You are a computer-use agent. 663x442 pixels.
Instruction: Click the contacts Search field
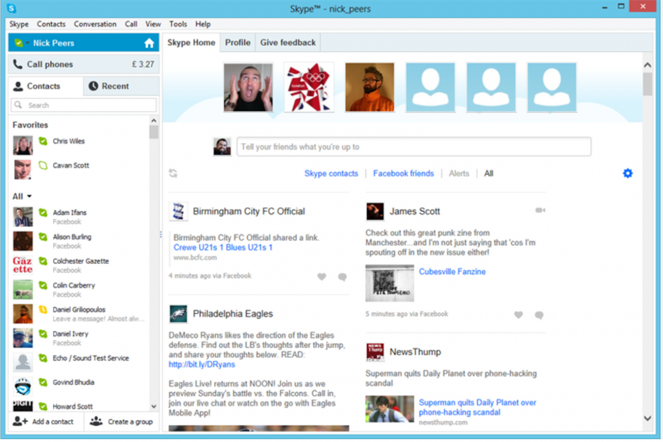pos(84,105)
